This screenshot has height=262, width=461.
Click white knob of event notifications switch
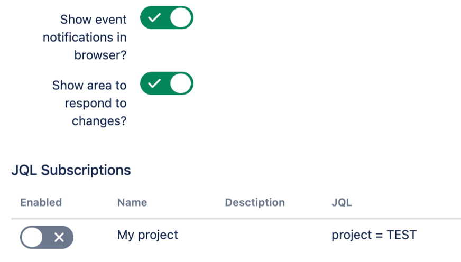pyautogui.click(x=181, y=18)
